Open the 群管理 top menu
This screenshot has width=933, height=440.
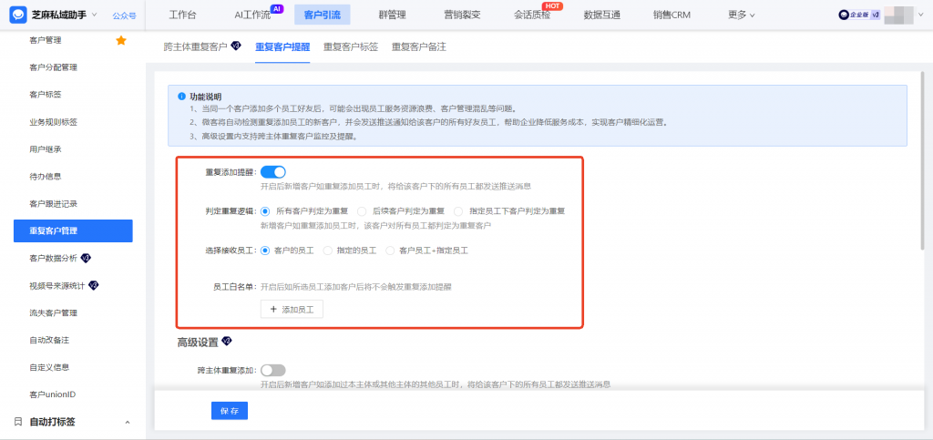coord(392,15)
